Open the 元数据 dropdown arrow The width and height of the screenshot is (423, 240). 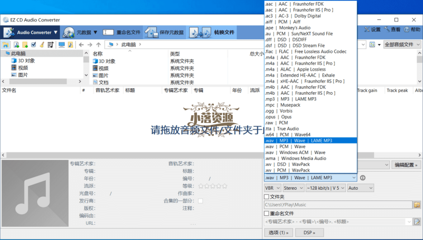[95, 32]
